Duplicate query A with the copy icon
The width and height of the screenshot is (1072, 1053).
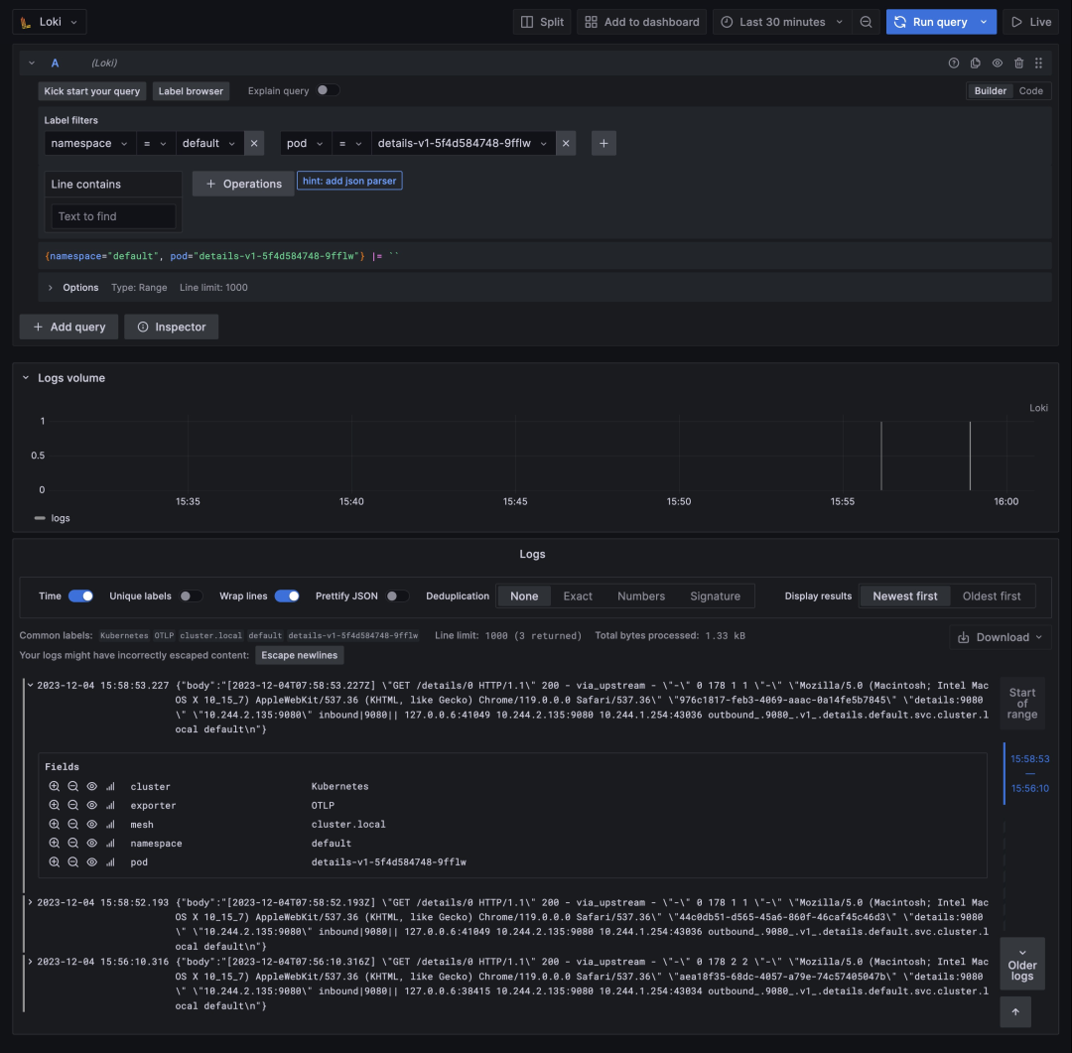pyautogui.click(x=975, y=63)
